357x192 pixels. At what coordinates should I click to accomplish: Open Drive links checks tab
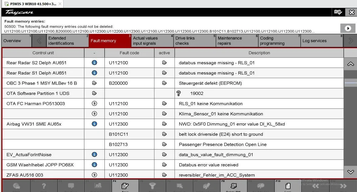pos(195,41)
